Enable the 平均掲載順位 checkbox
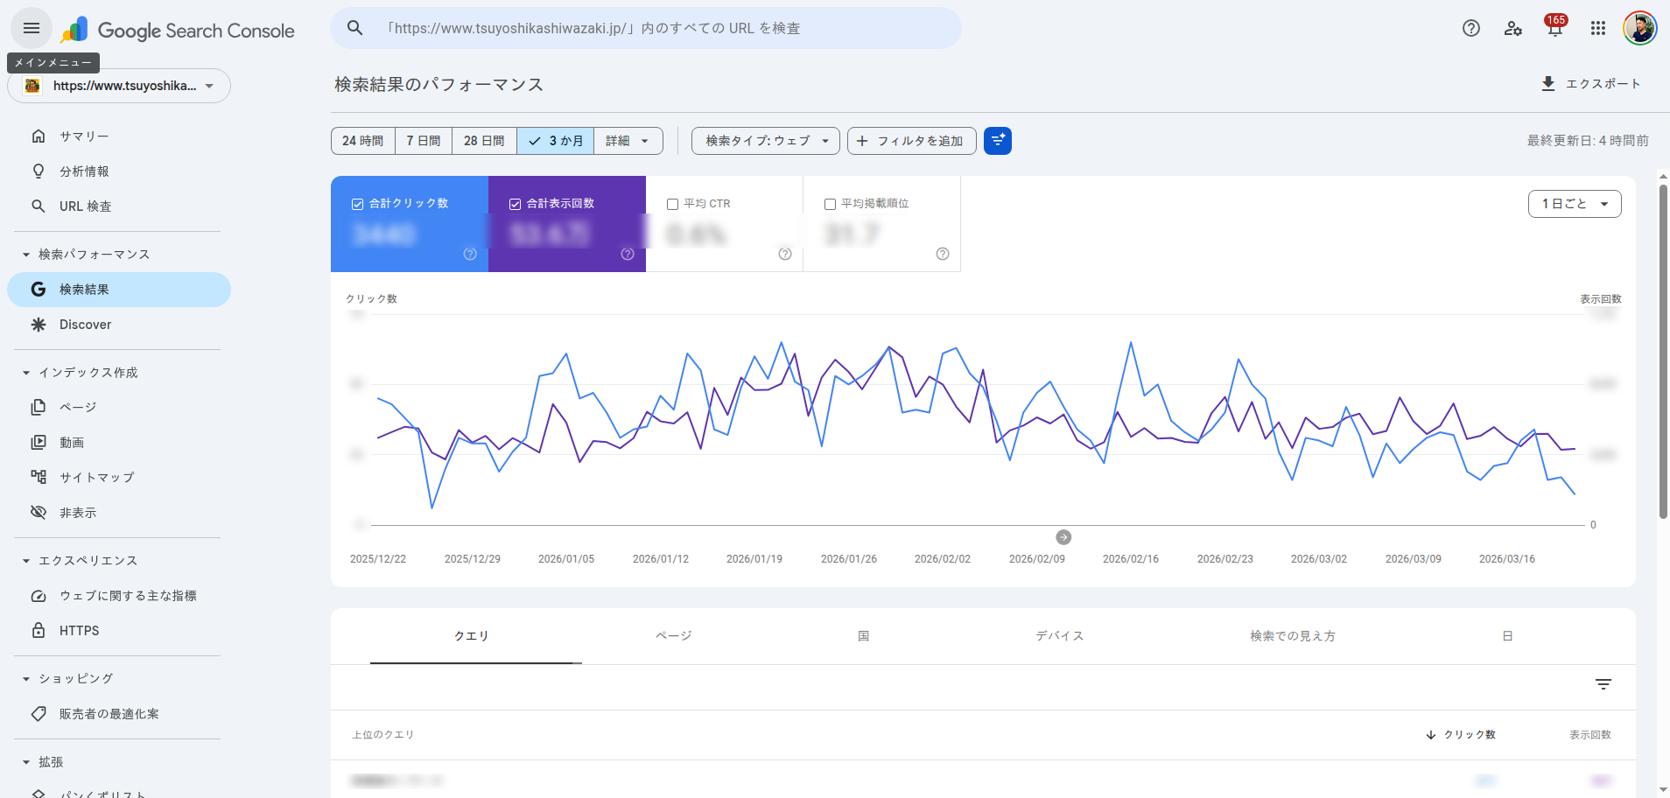 830,203
